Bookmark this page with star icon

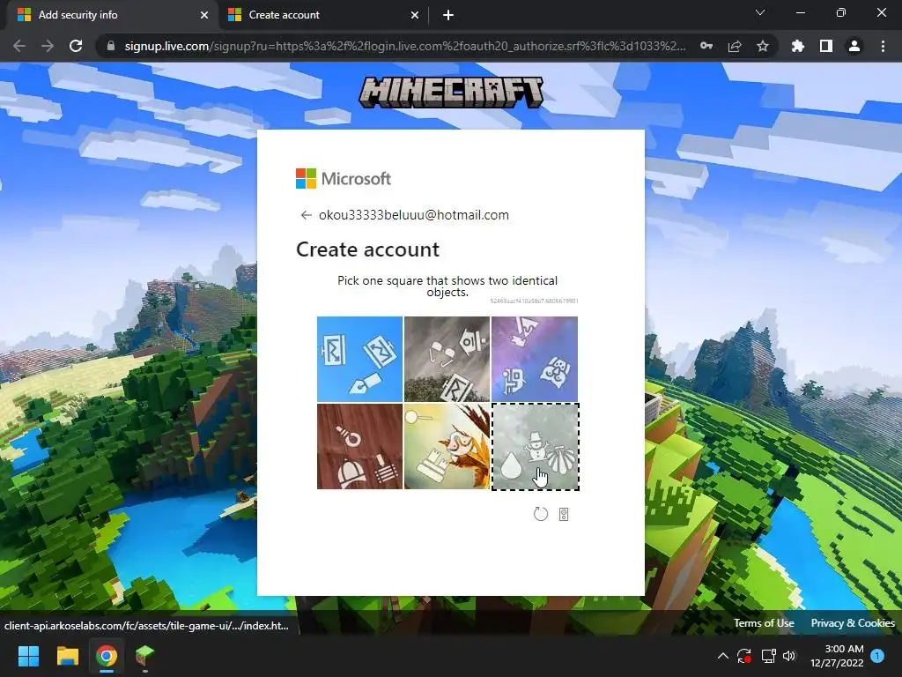click(x=763, y=46)
